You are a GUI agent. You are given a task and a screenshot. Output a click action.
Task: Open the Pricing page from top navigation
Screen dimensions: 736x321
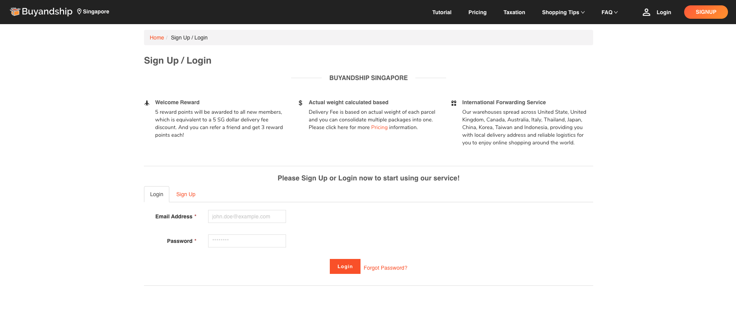coord(477,12)
